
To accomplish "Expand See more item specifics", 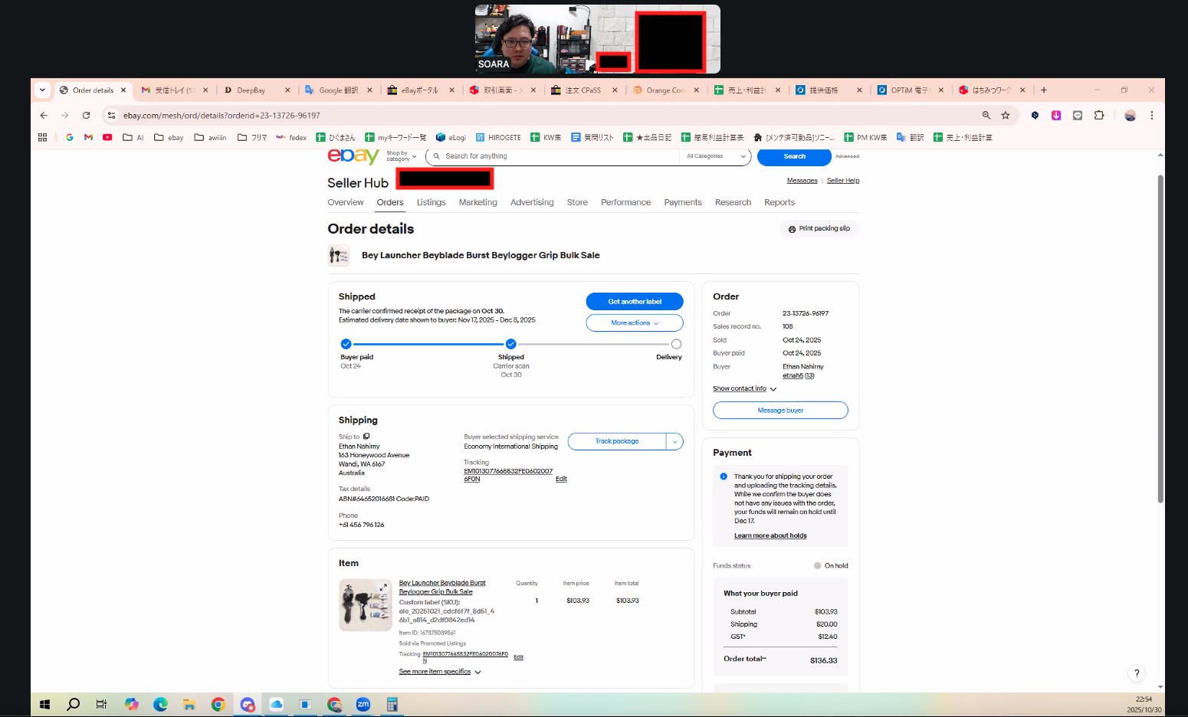I will (x=439, y=672).
